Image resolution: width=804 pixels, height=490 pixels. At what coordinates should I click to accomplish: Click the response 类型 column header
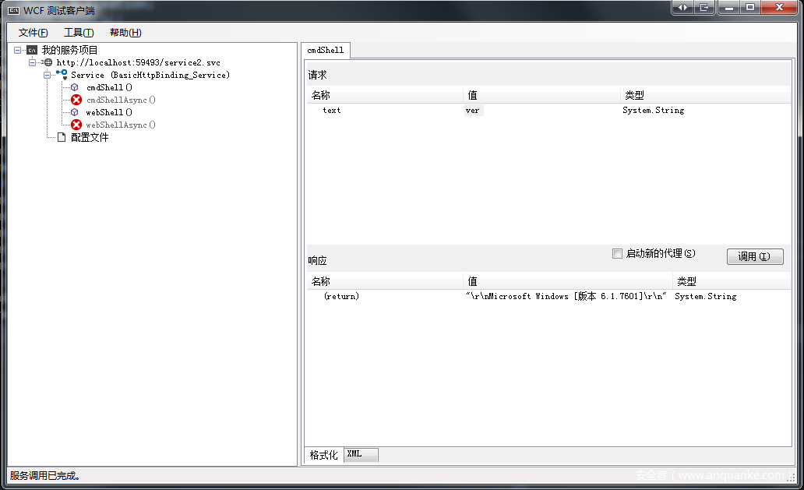pyautogui.click(x=732, y=281)
